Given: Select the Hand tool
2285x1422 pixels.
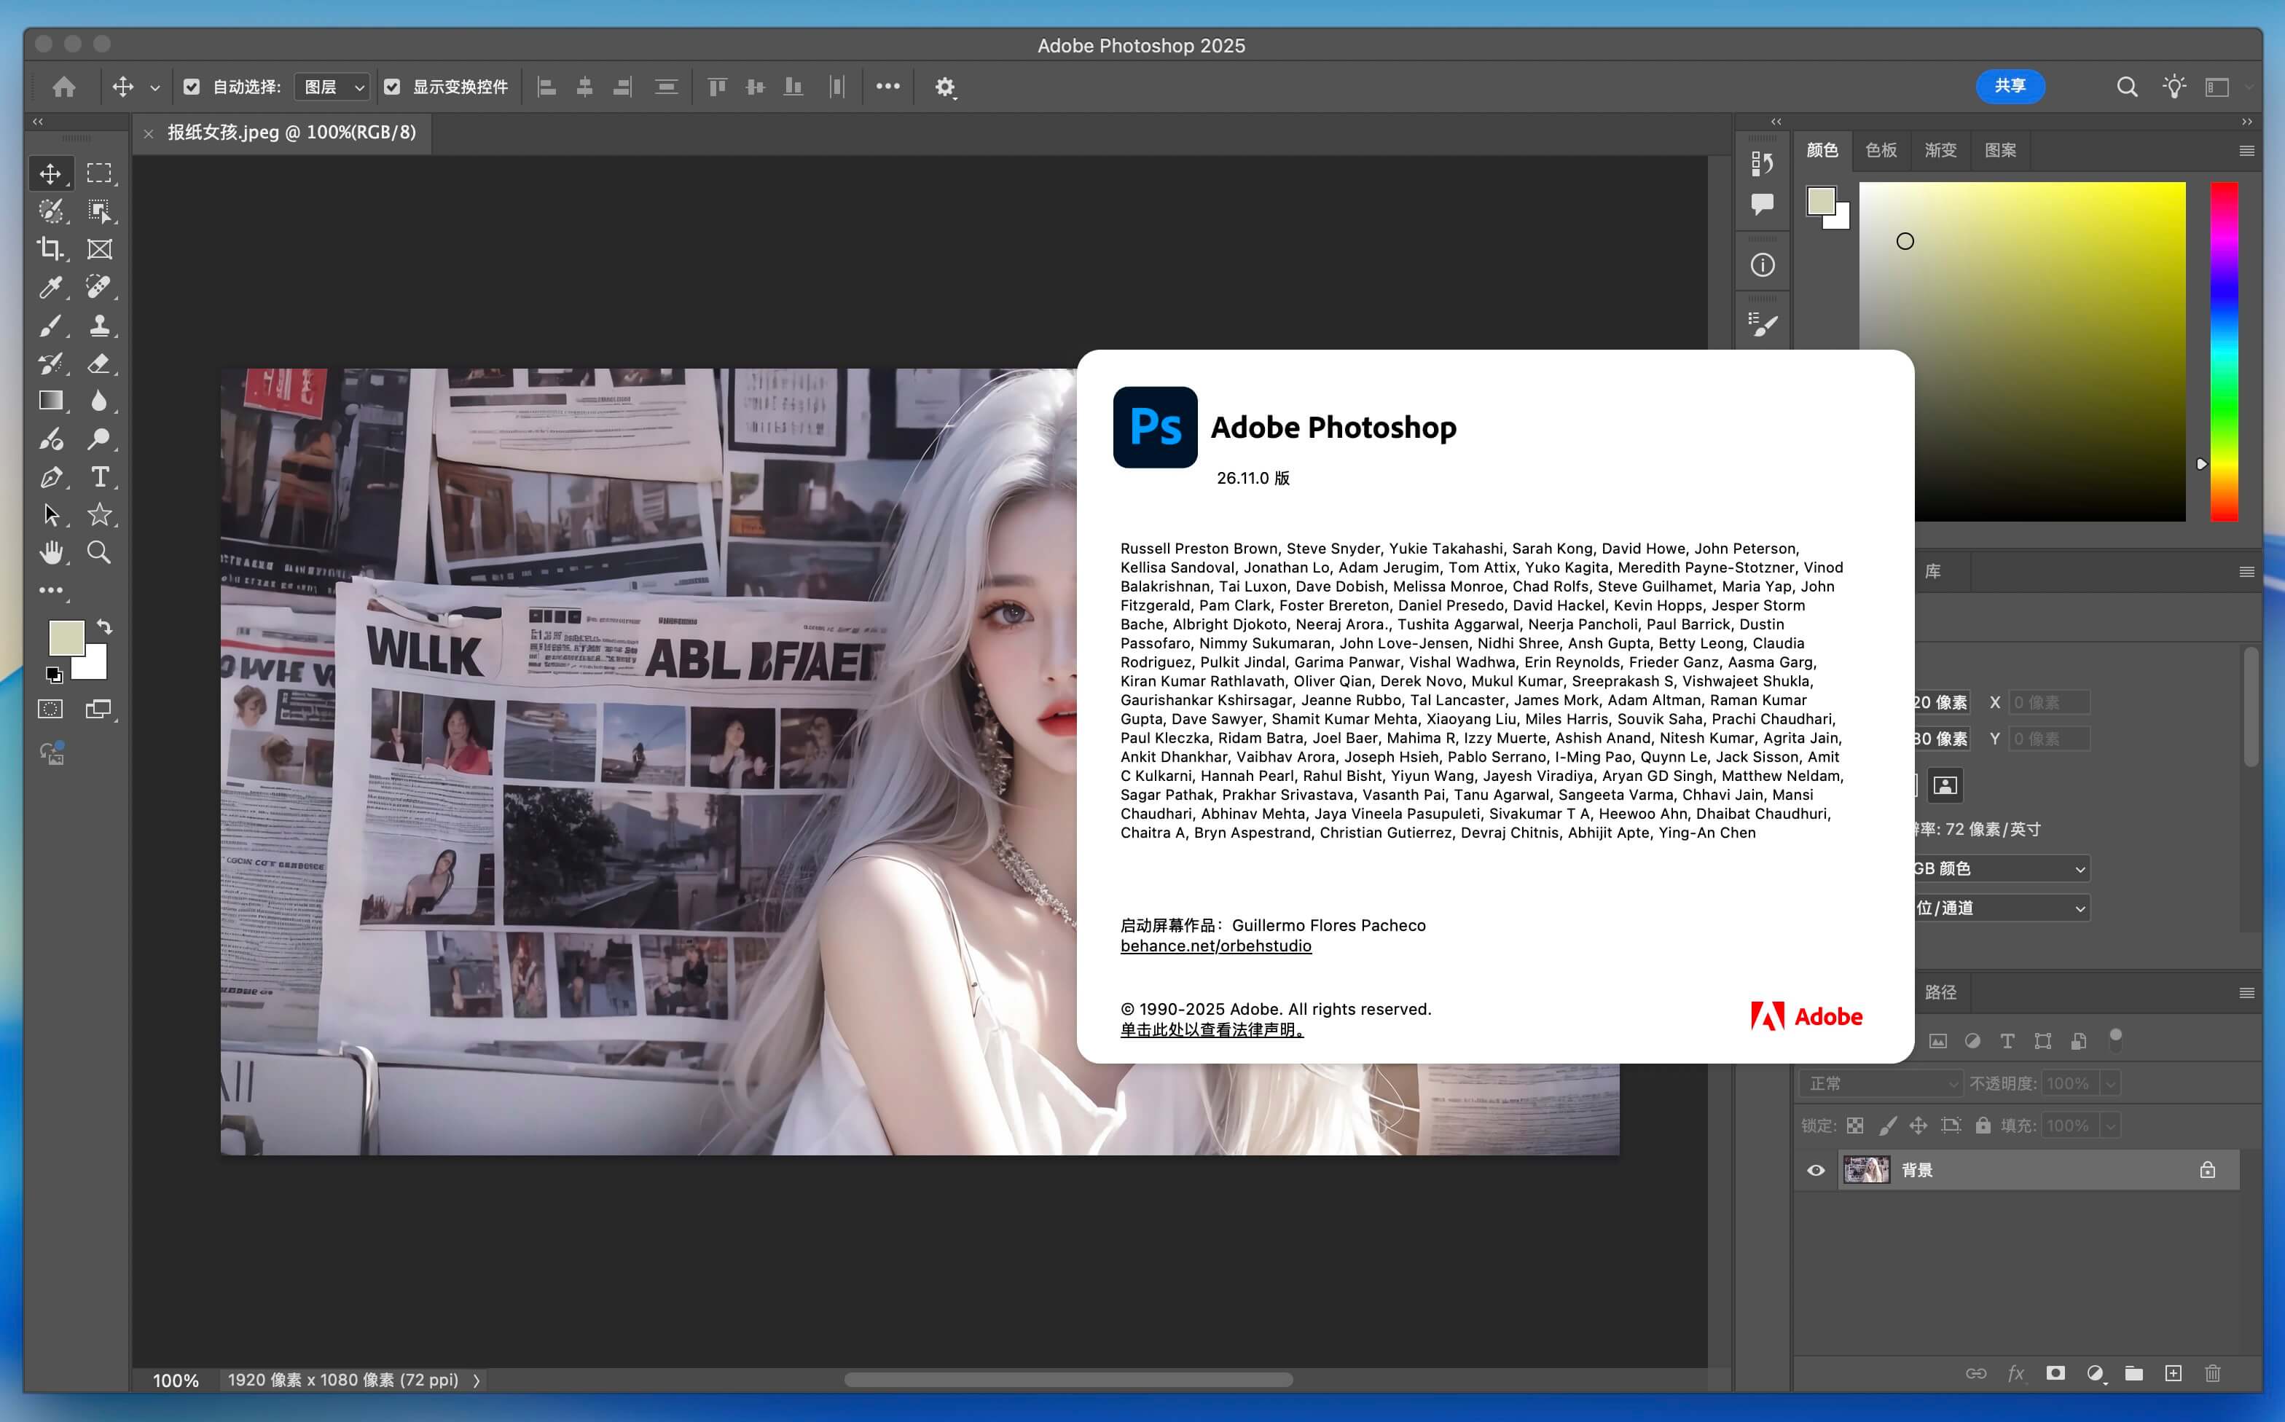Looking at the screenshot, I should (50, 553).
